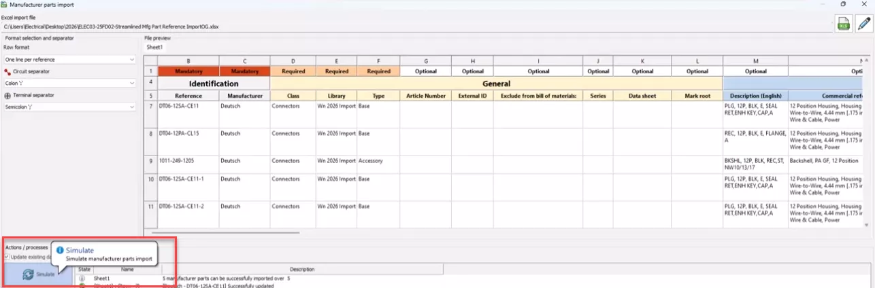Click the Connectors cell in row 9
Image resolution: width=875 pixels, height=288 pixels.
[x=293, y=164]
